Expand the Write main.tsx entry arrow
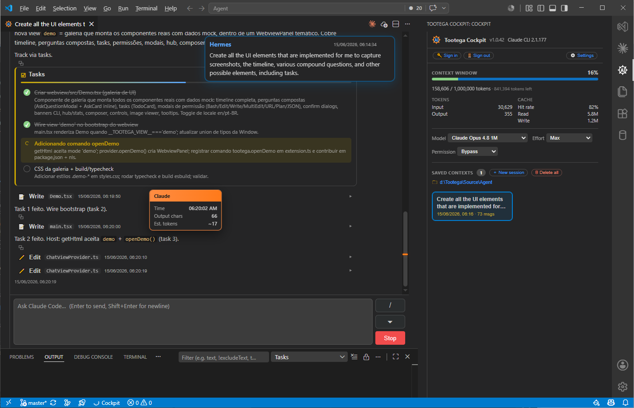Viewport: 634px width, 408px height. click(350, 226)
